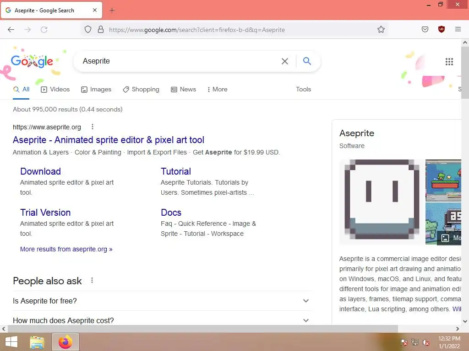Viewport: 469px width, 351px height.
Task: Open the platformer game screenshot thumbnail
Action: pyautogui.click(x=443, y=180)
